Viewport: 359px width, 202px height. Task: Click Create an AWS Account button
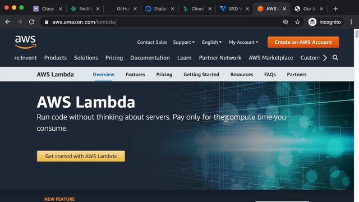tap(303, 42)
